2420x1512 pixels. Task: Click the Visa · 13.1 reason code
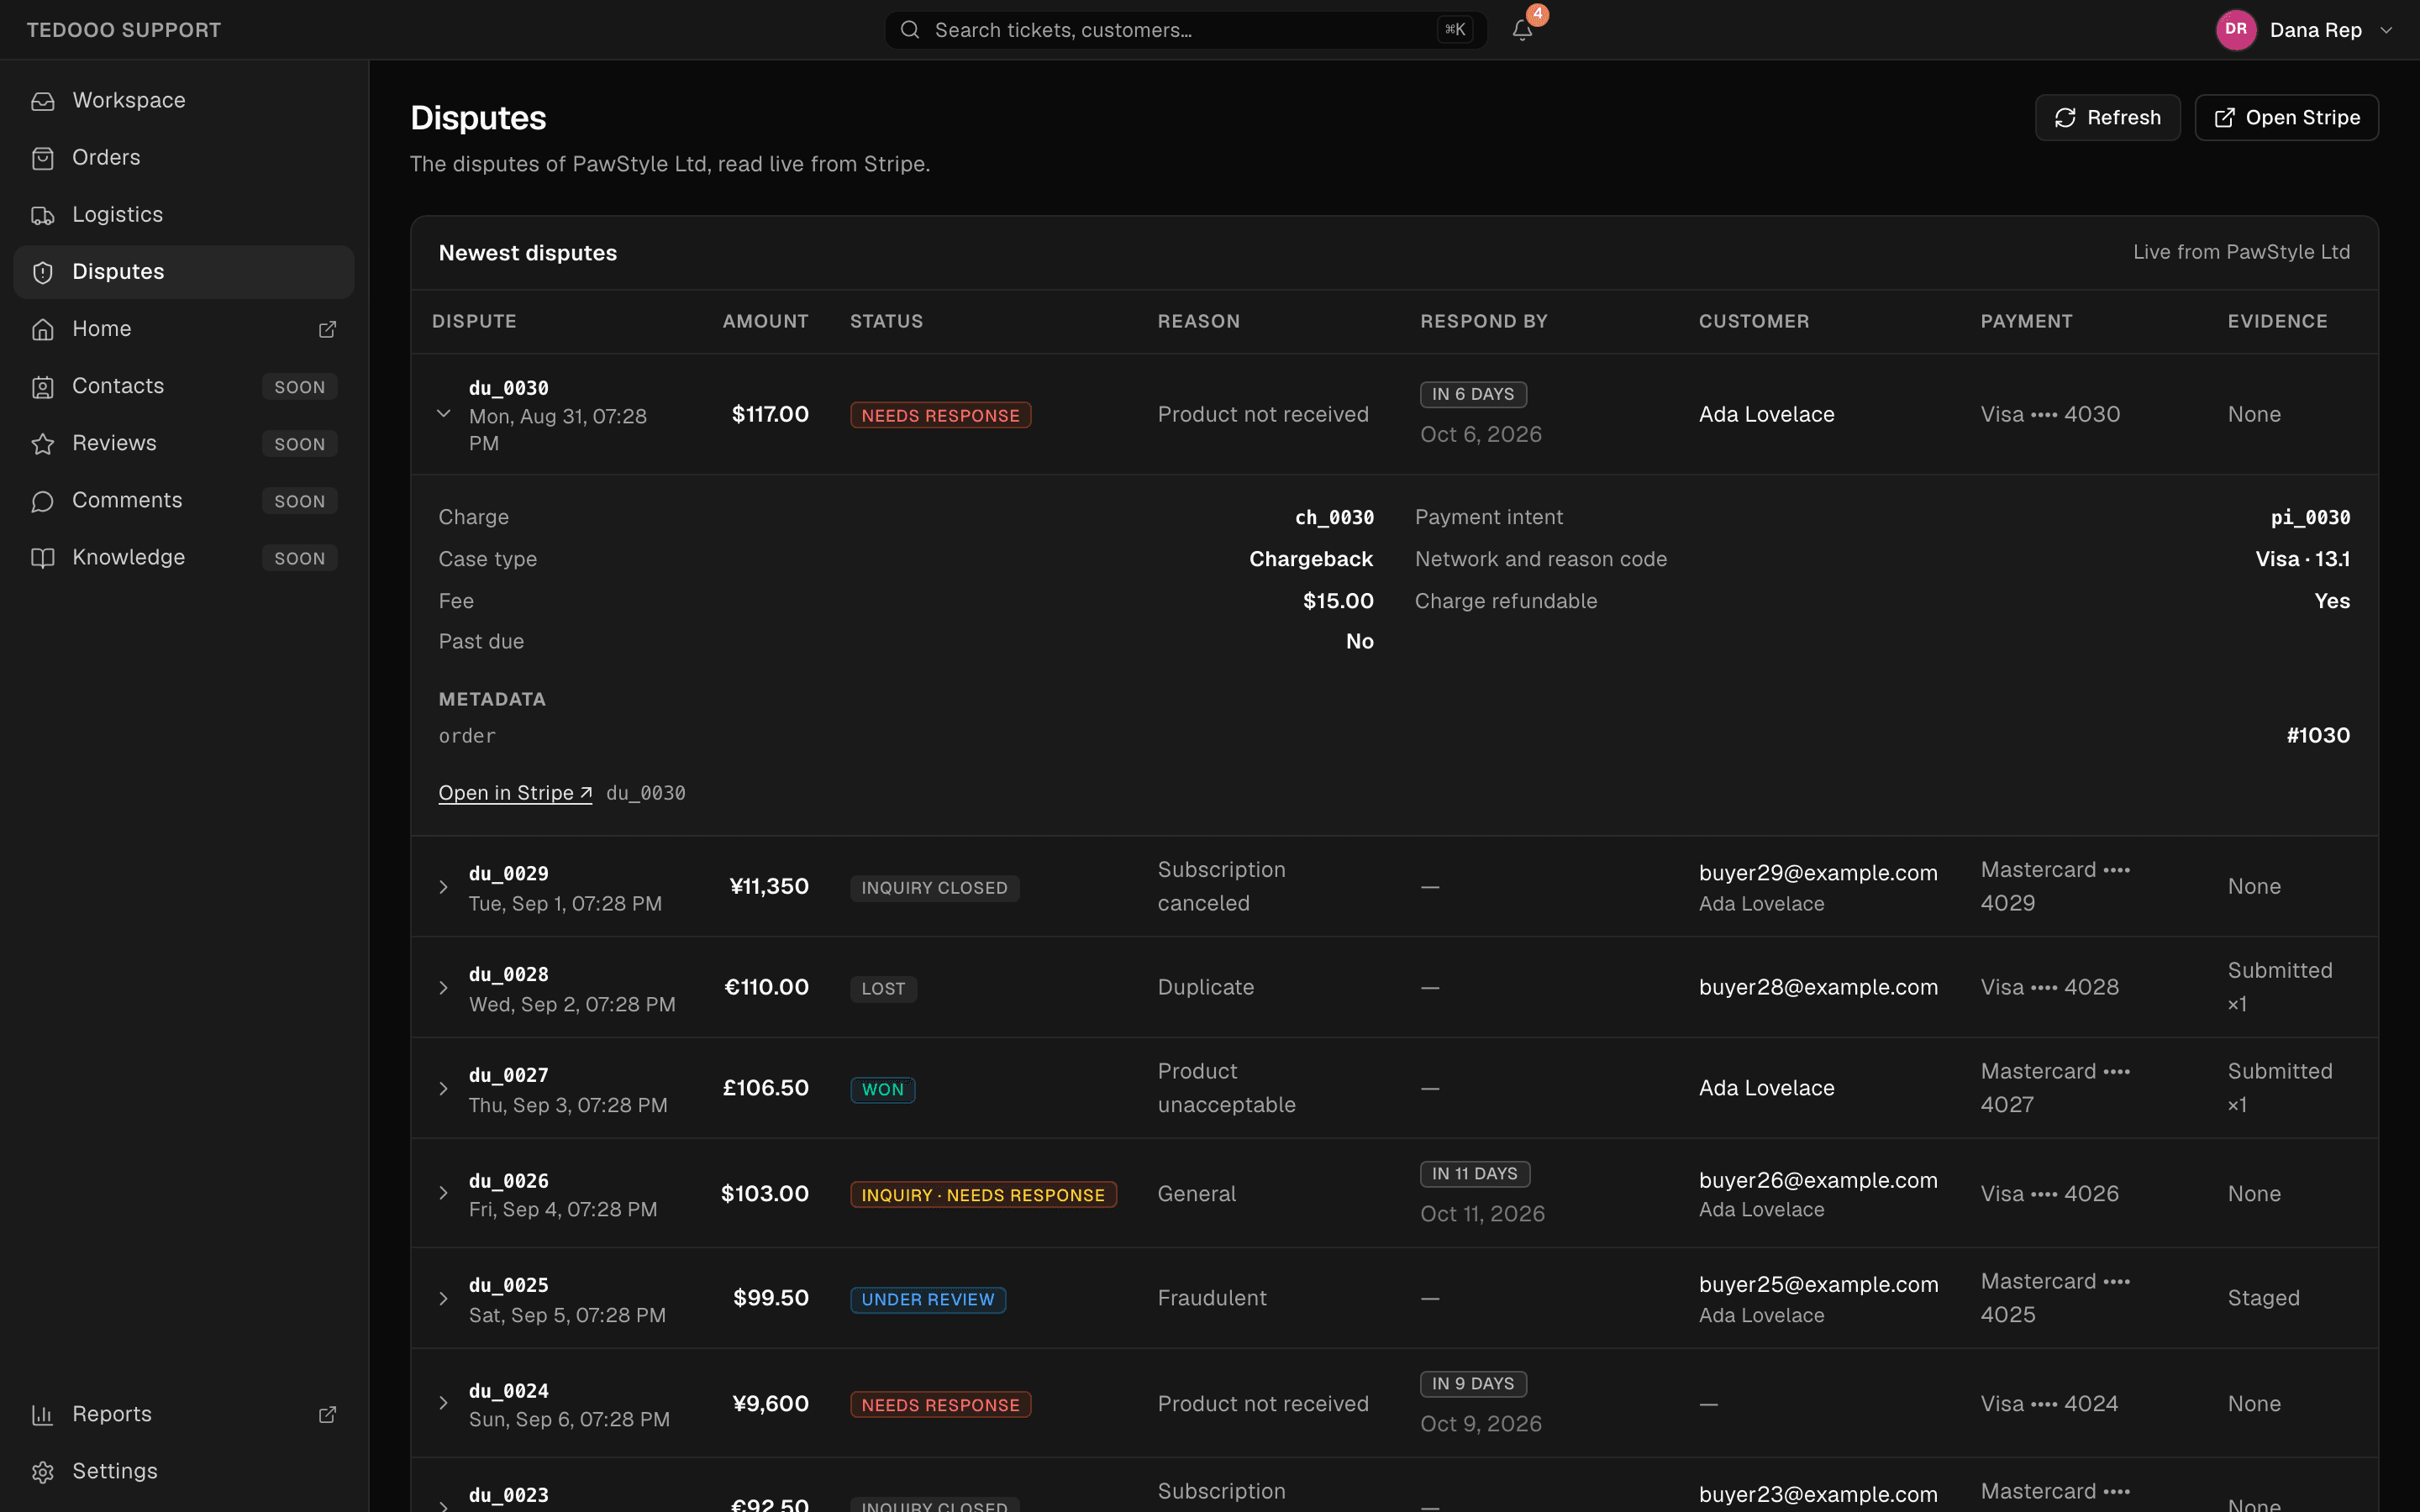pyautogui.click(x=2302, y=560)
